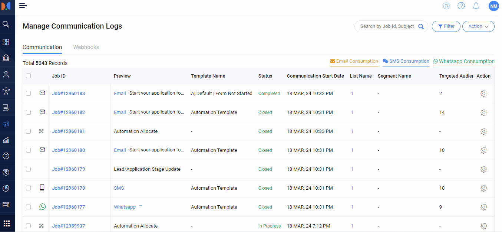Viewport: 502px width, 232px height.
Task: Click Completed status for Job#12960183
Action: coord(269,94)
